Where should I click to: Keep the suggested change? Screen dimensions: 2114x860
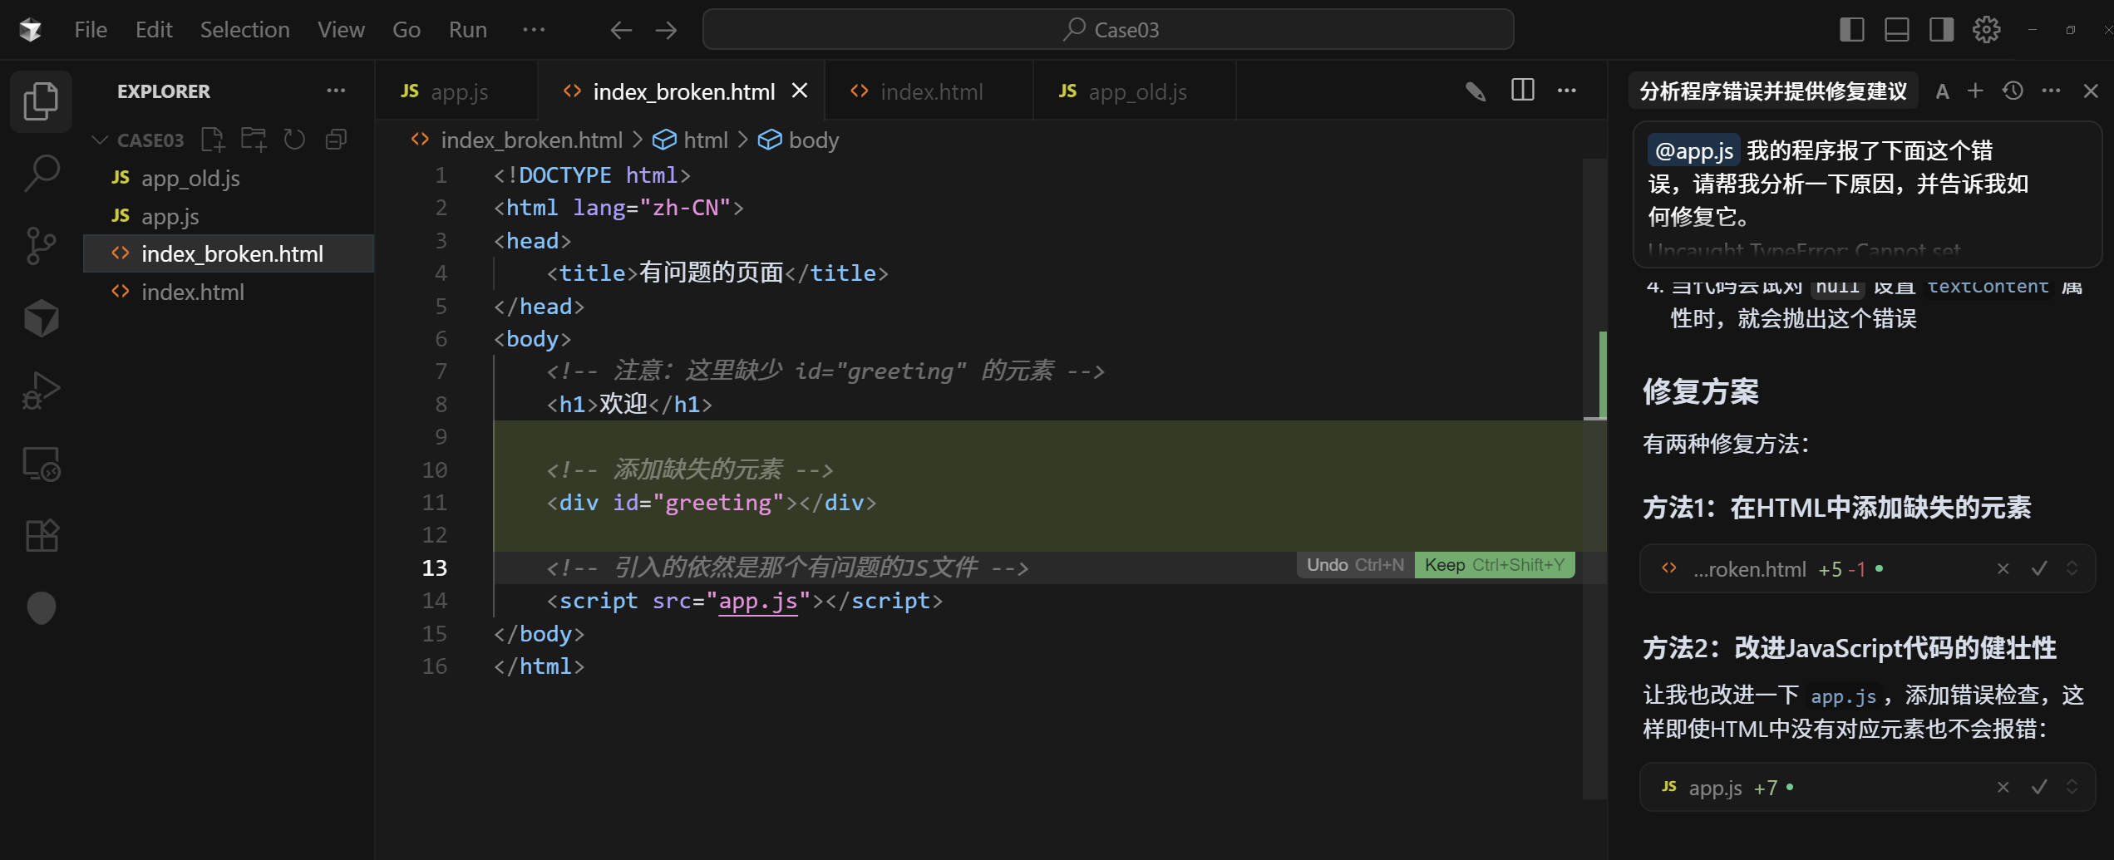point(1494,565)
